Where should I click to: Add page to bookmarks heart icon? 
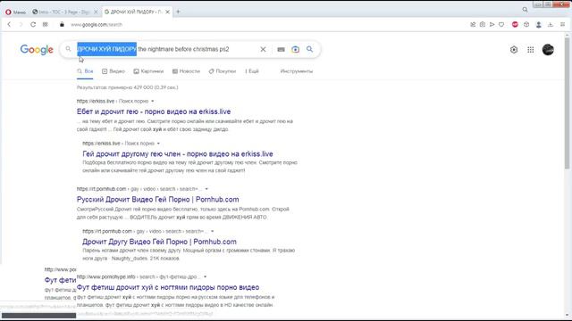[501, 24]
